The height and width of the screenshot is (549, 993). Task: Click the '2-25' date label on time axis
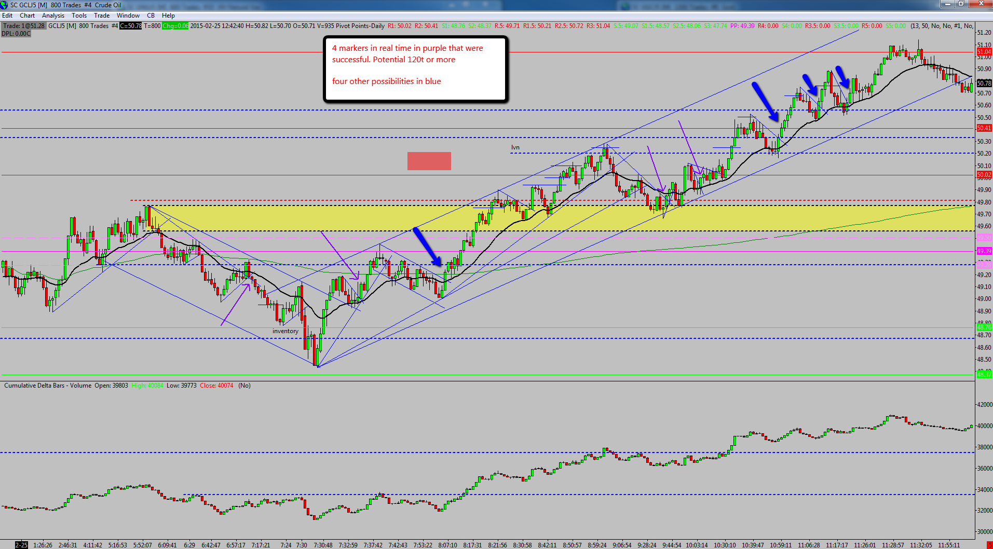click(21, 545)
